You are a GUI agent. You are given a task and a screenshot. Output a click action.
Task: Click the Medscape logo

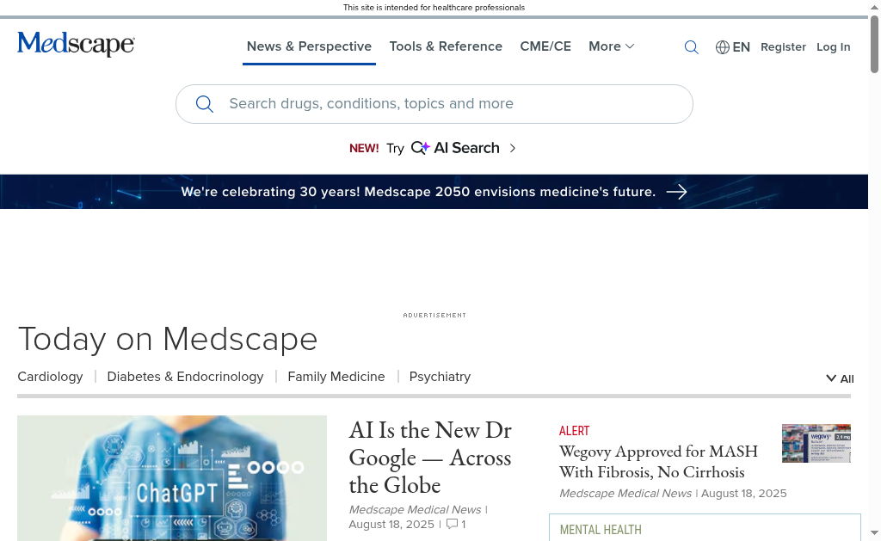76,44
